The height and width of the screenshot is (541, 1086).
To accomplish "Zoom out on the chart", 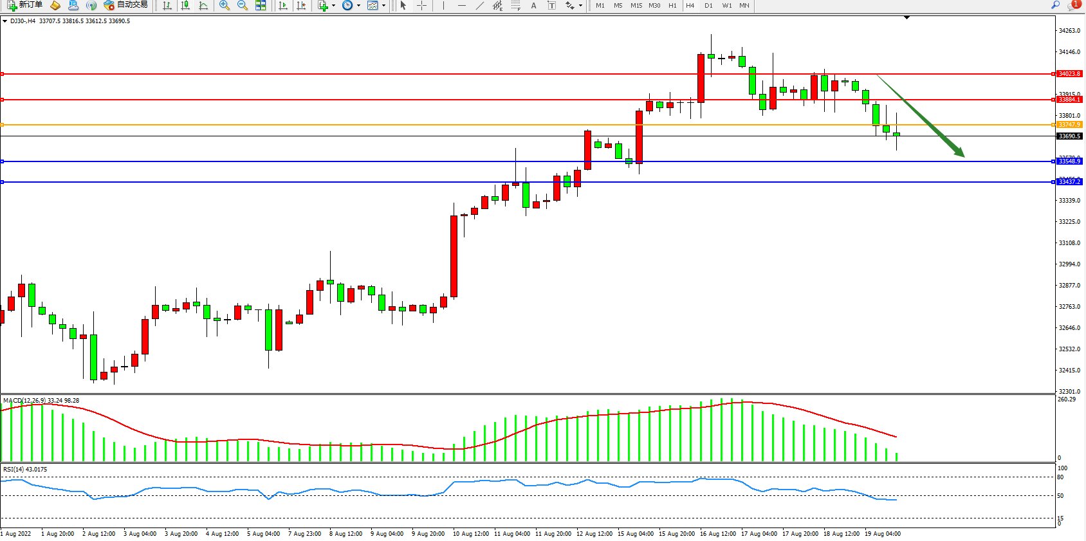I will click(x=242, y=5).
